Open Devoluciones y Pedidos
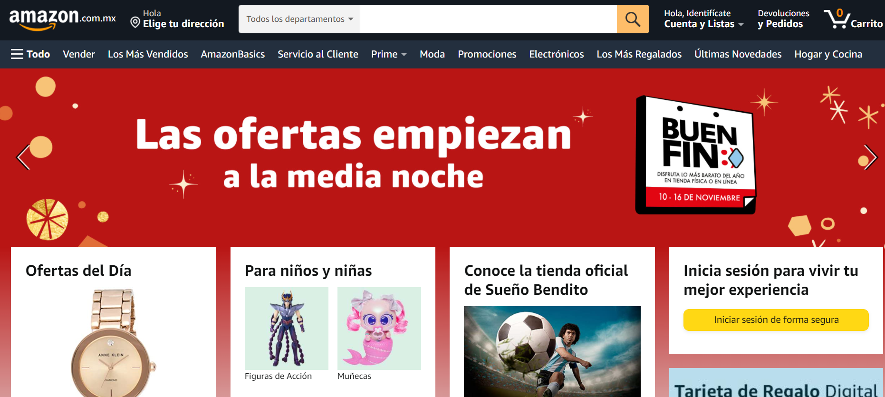Image resolution: width=885 pixels, height=397 pixels. (783, 19)
